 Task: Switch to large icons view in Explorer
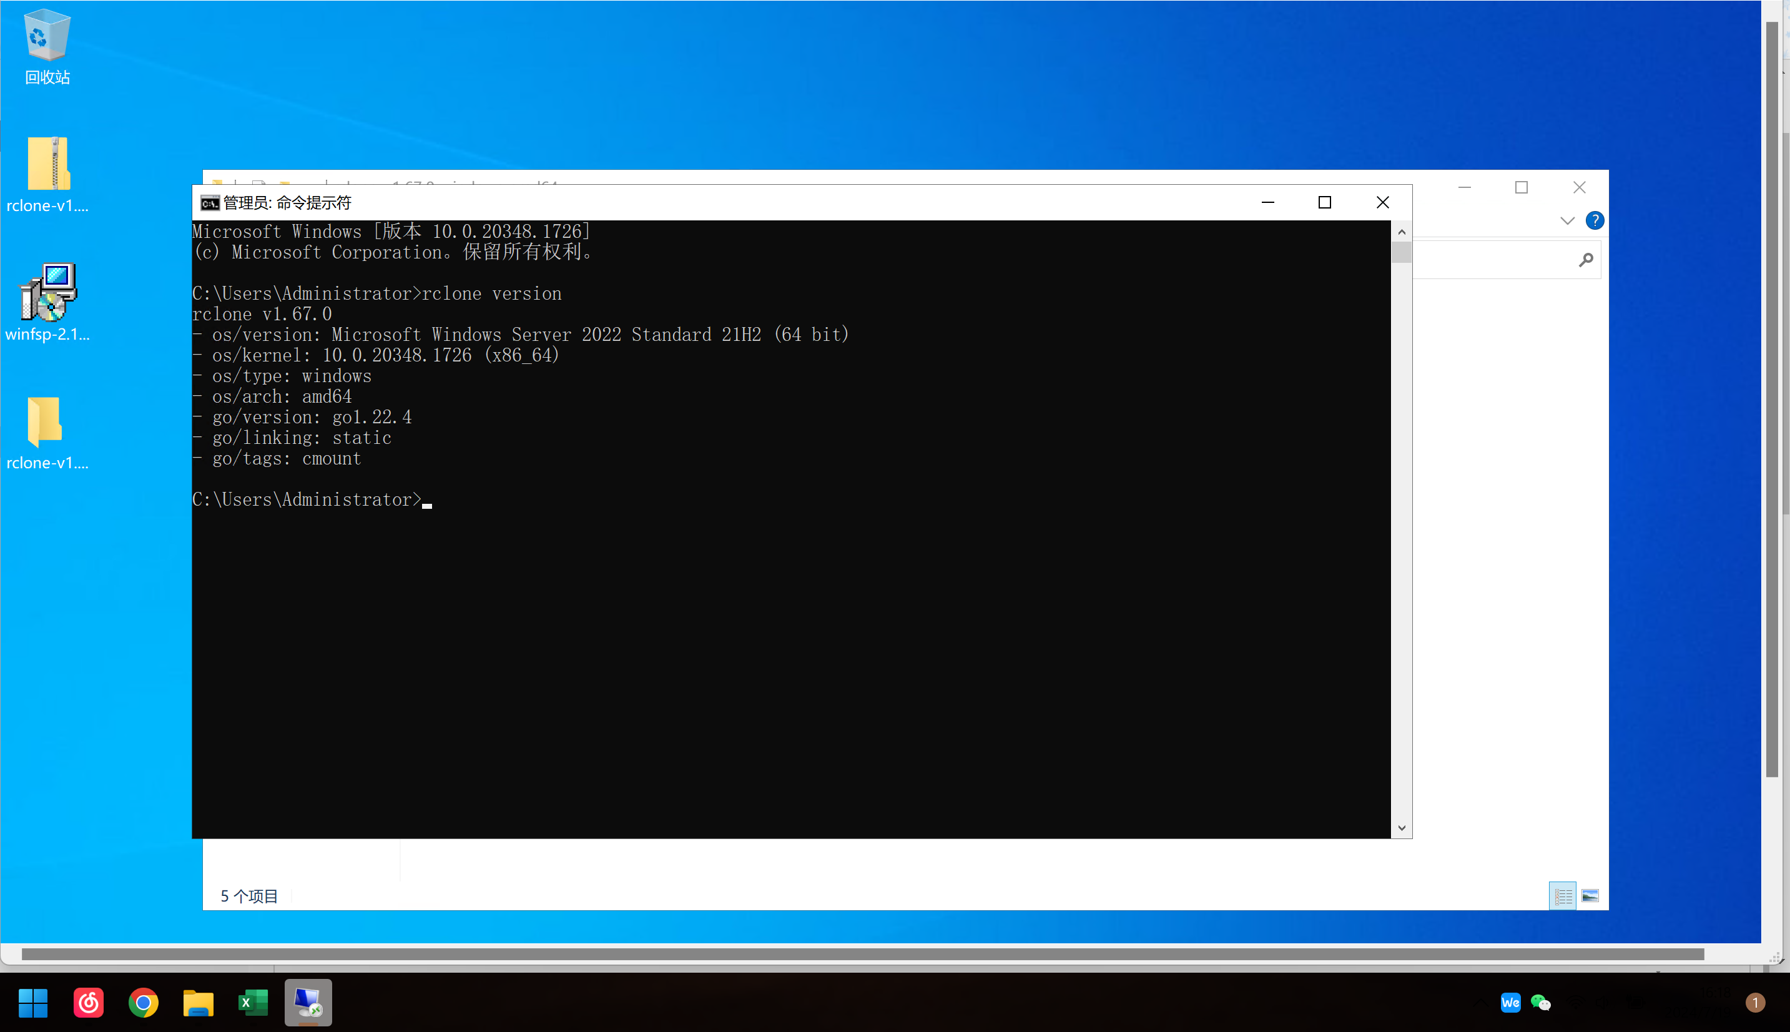pyautogui.click(x=1590, y=896)
